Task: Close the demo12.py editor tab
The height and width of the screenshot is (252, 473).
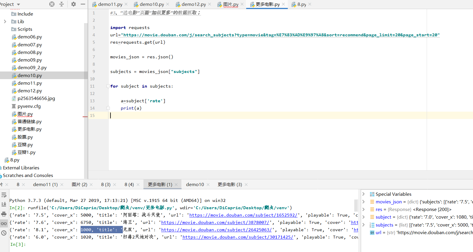Action: (210, 4)
